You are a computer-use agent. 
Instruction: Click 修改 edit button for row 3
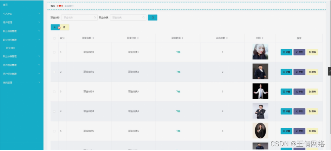(x=299, y=91)
